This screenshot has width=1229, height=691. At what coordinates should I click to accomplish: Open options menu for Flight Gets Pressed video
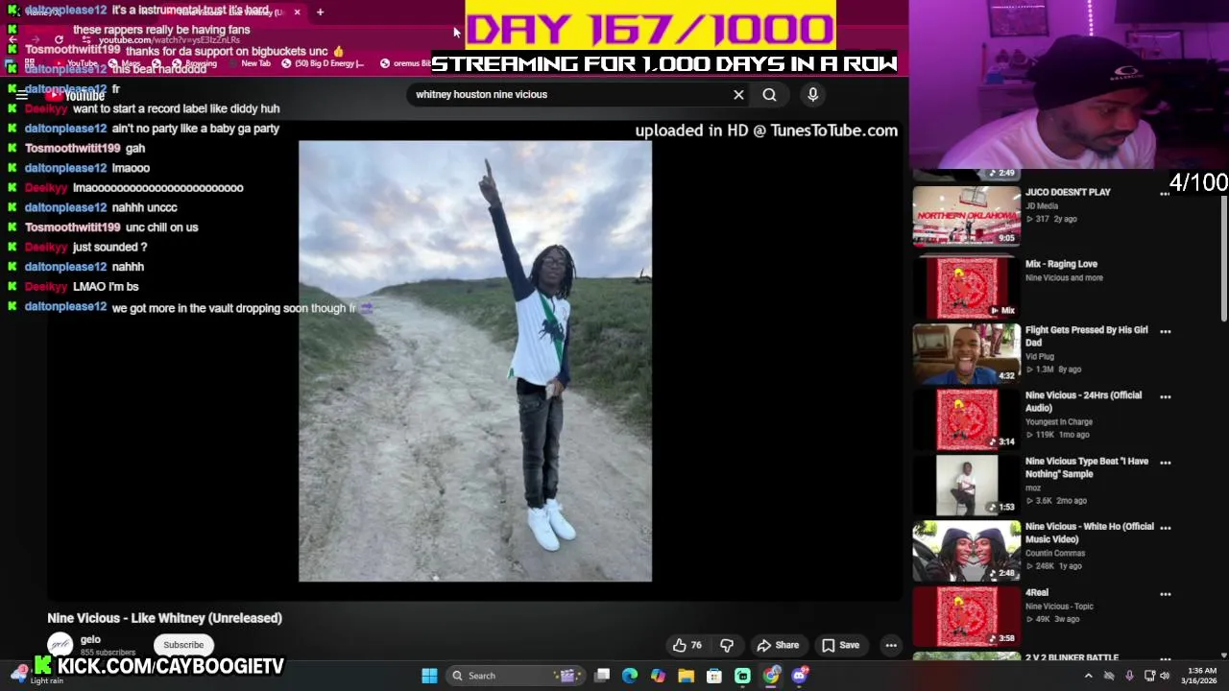[x=1165, y=331]
